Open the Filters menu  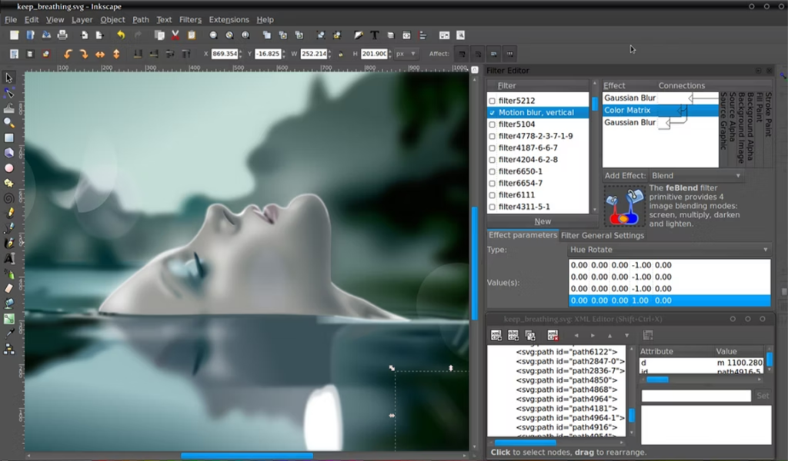[190, 19]
